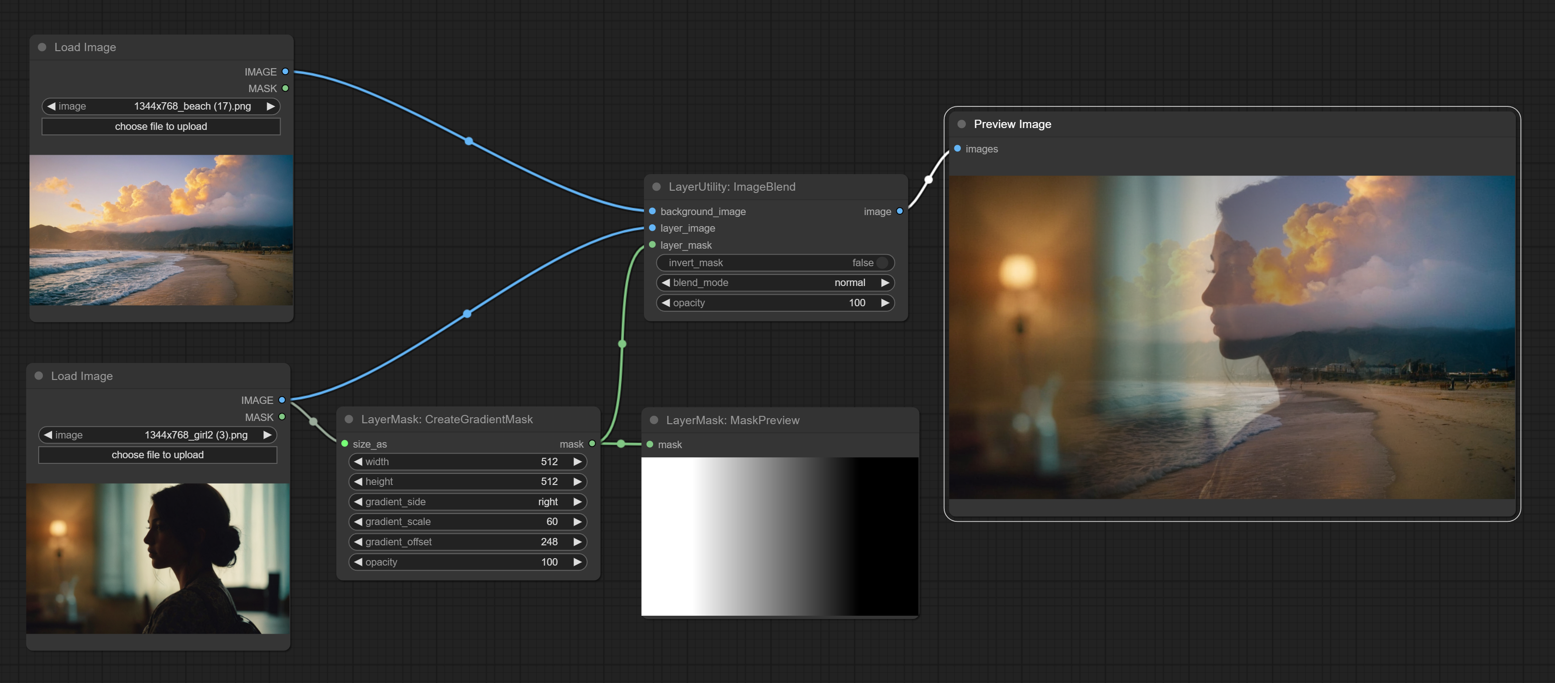Click the images input port on Preview Image

click(958, 148)
